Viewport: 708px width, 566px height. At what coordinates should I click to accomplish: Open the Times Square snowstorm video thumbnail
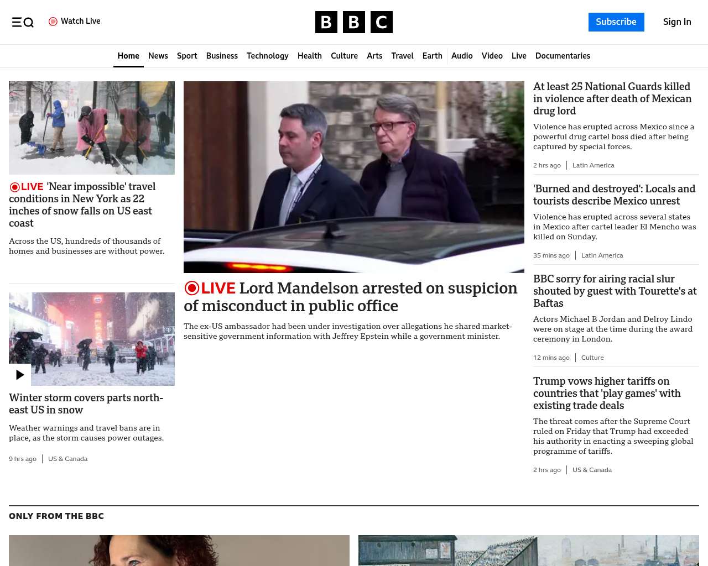(x=92, y=339)
